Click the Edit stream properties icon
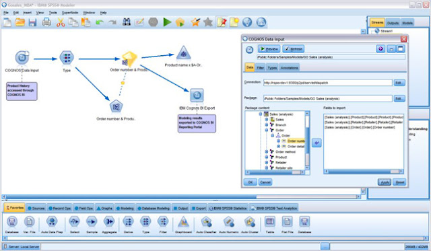Image resolution: width=431 pixels, height=251 pixels. (139, 22)
